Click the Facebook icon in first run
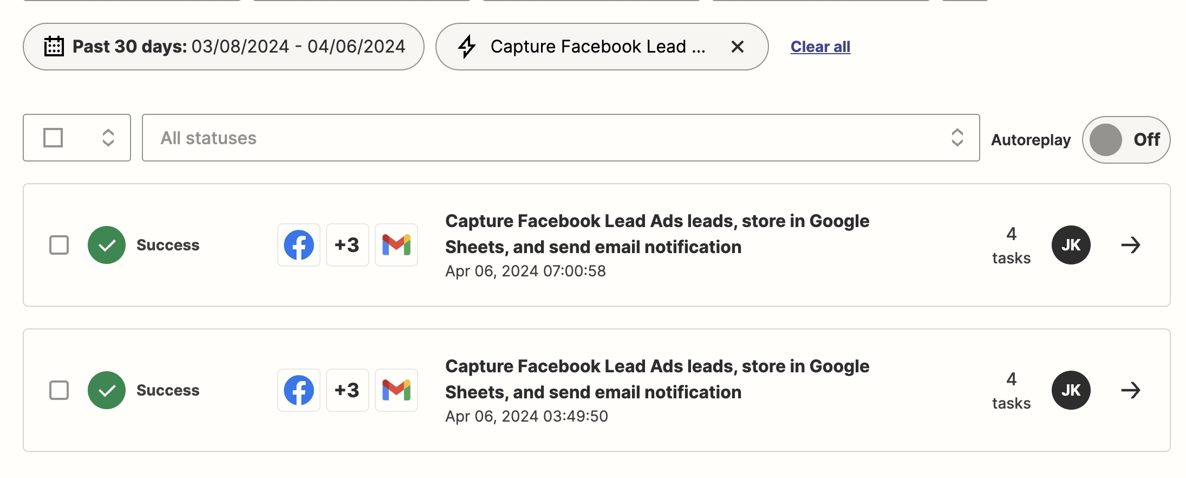This screenshot has width=1186, height=478. (298, 245)
